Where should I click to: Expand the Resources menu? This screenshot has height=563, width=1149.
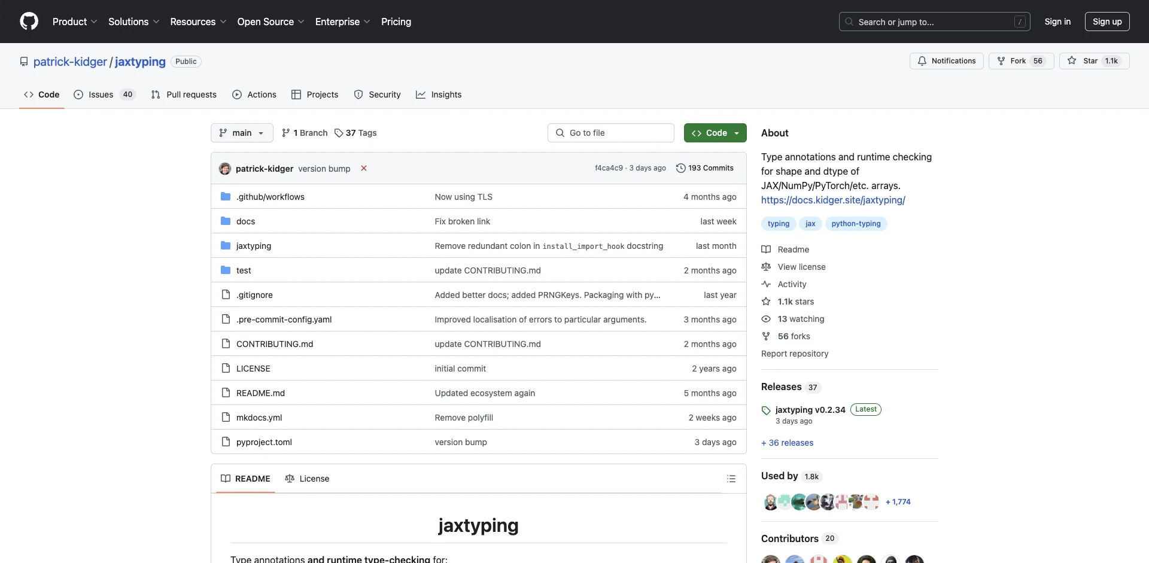(198, 22)
